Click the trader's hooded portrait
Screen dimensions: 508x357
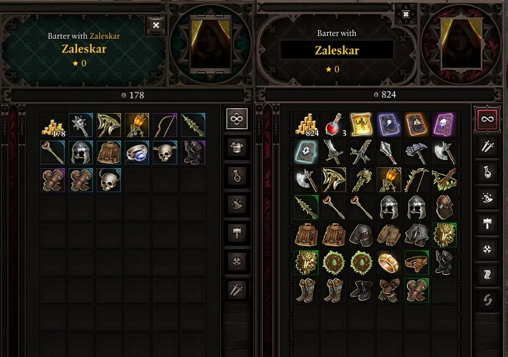point(461,43)
